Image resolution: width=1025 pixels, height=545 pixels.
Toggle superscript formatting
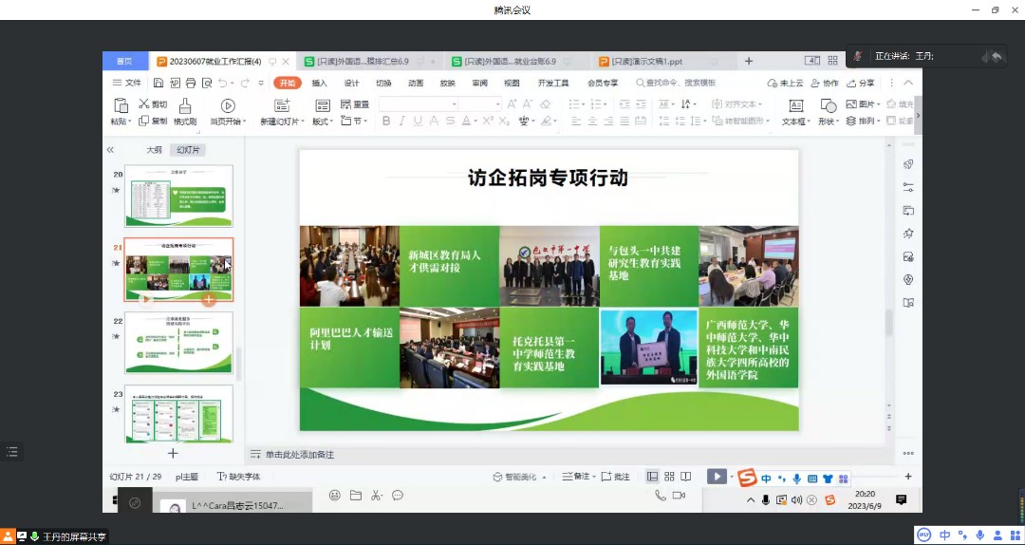click(488, 121)
